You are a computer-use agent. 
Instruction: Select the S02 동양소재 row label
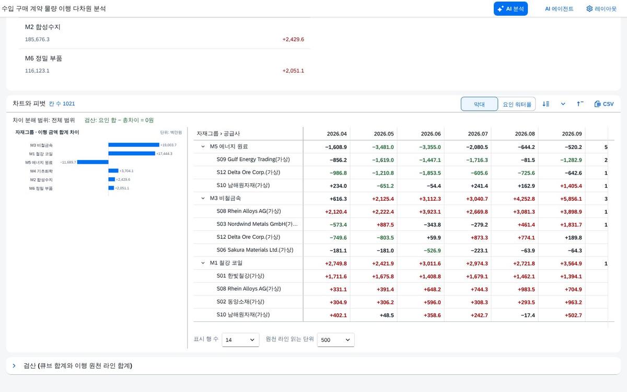(241, 302)
